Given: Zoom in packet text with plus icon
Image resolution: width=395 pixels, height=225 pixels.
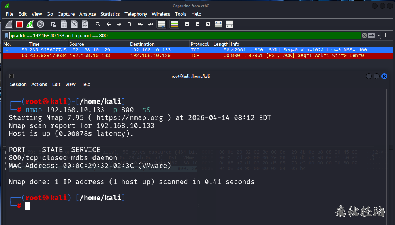Looking at the screenshot, I should pyautogui.click(x=187, y=25).
